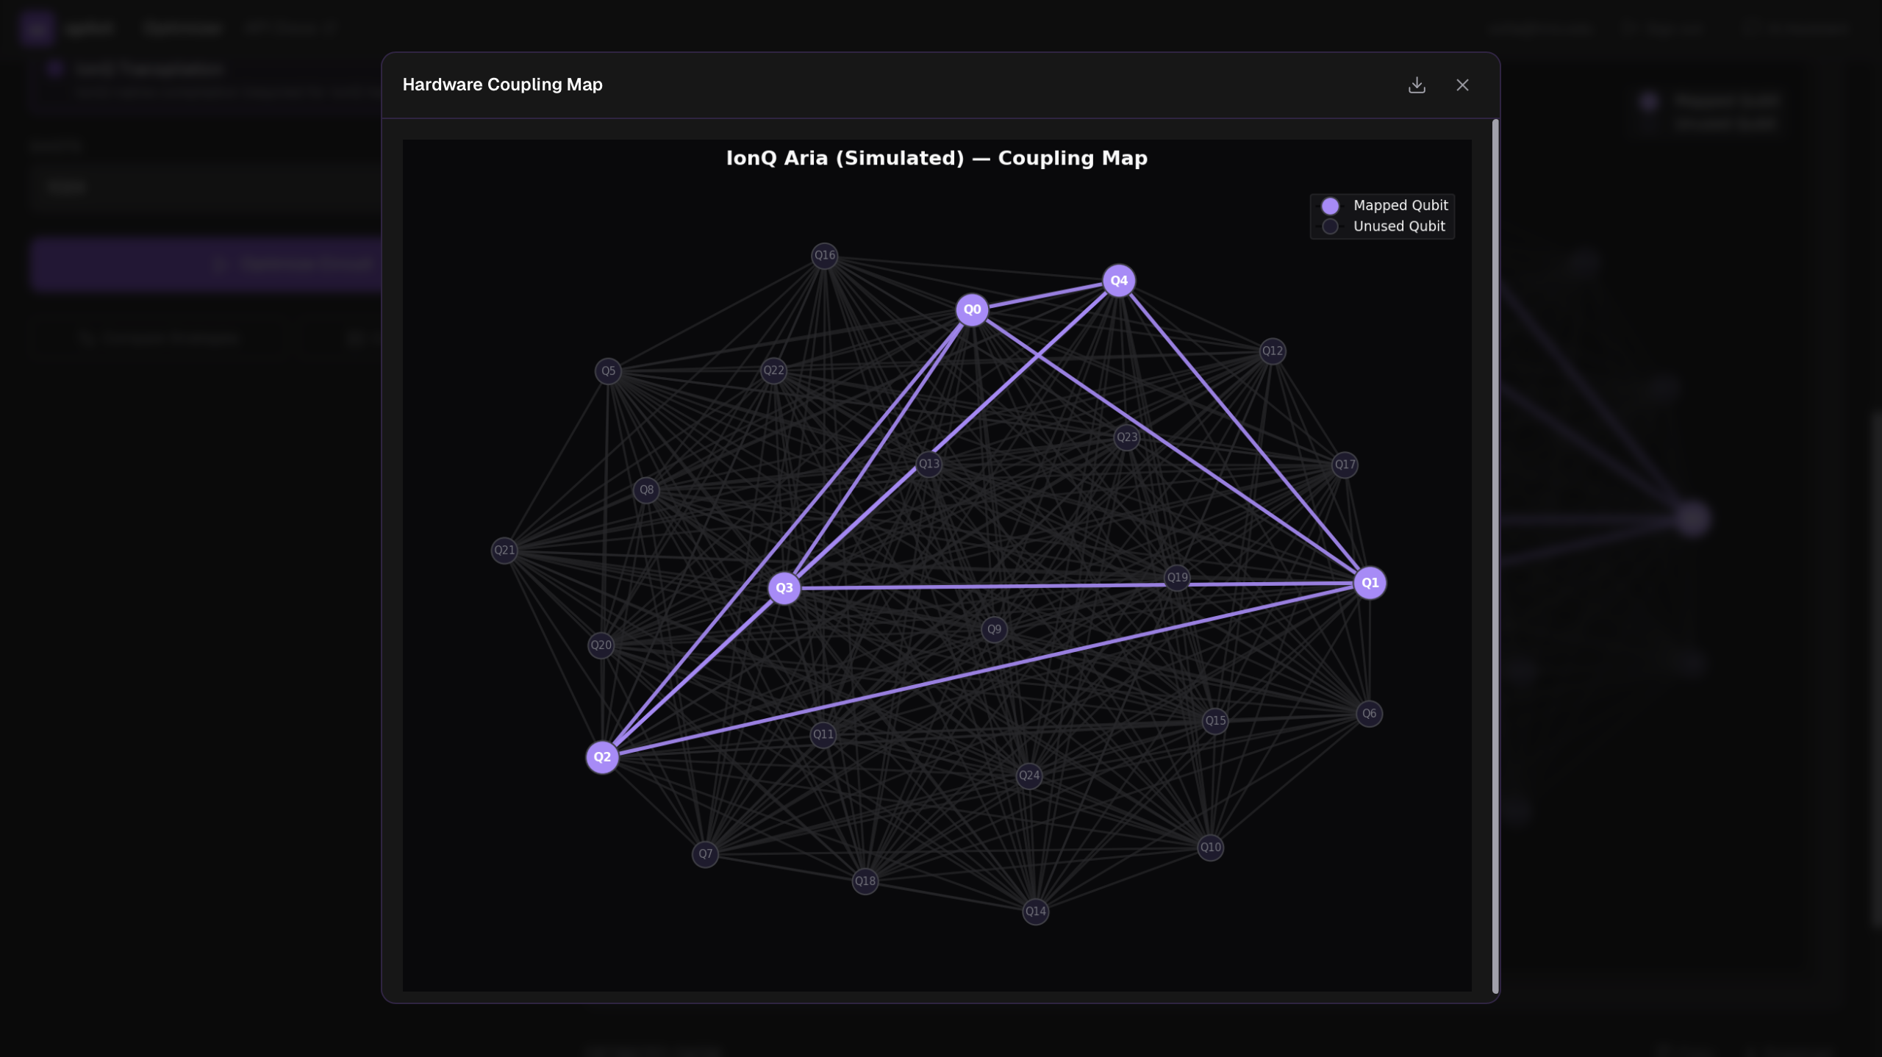Image resolution: width=1882 pixels, height=1057 pixels.
Task: Select mapped qubit node Q2
Action: [x=601, y=756]
